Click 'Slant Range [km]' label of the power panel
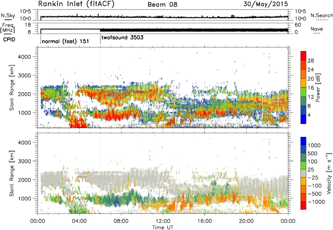333x230 pixels. [x=12, y=88]
